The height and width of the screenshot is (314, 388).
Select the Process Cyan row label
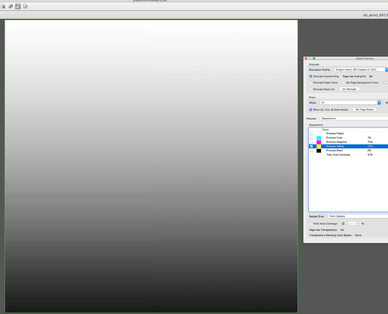[334, 138]
